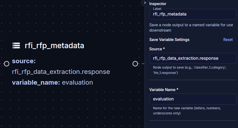Select the node's left input port
This screenshot has height=128, width=238.
coord(6,64)
